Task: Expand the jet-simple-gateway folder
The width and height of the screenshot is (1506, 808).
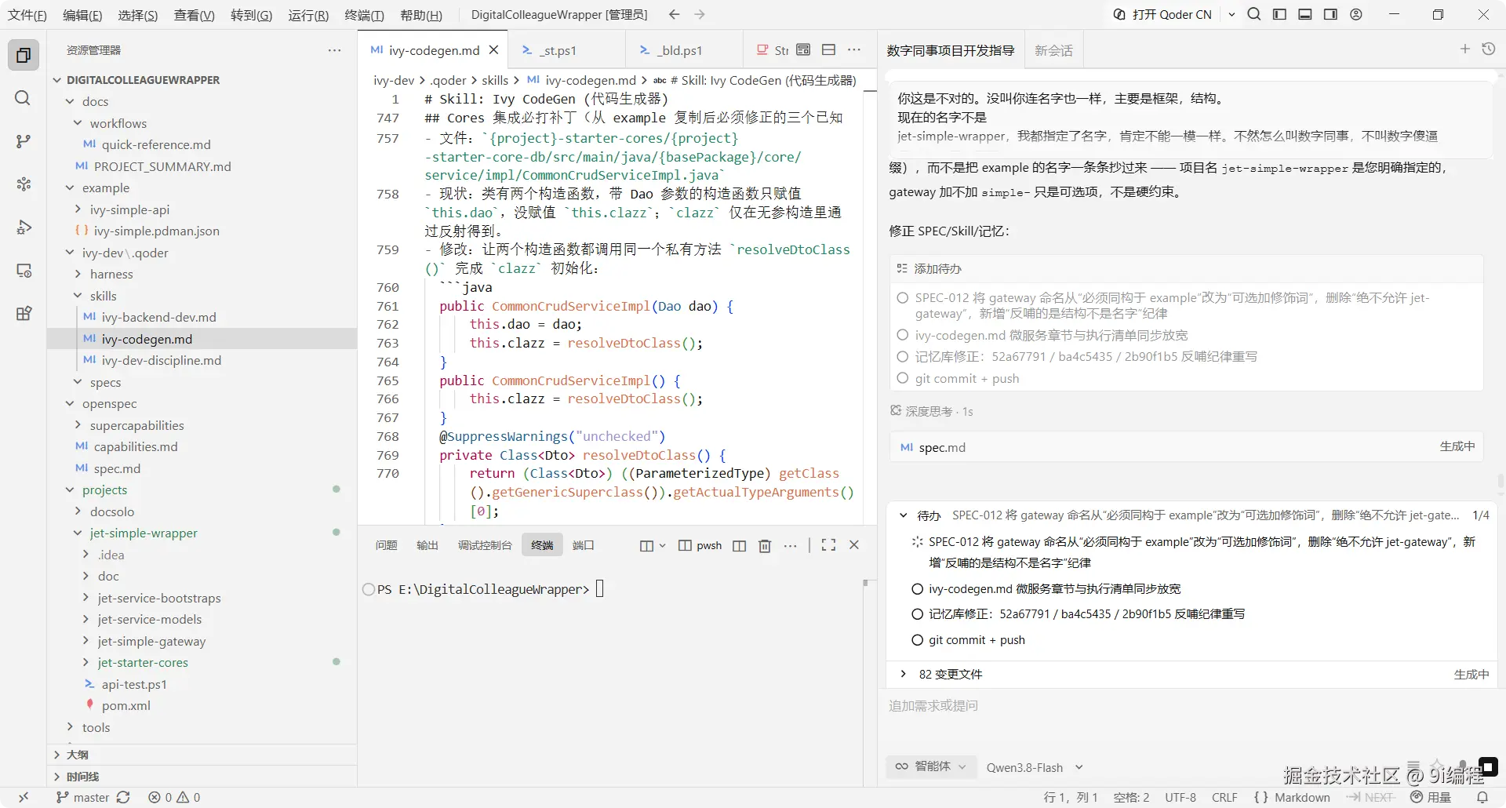Action: 85,641
